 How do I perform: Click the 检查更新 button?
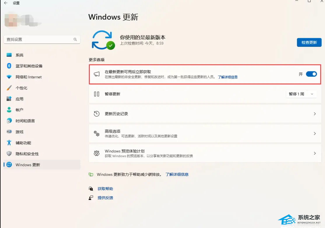(x=309, y=42)
